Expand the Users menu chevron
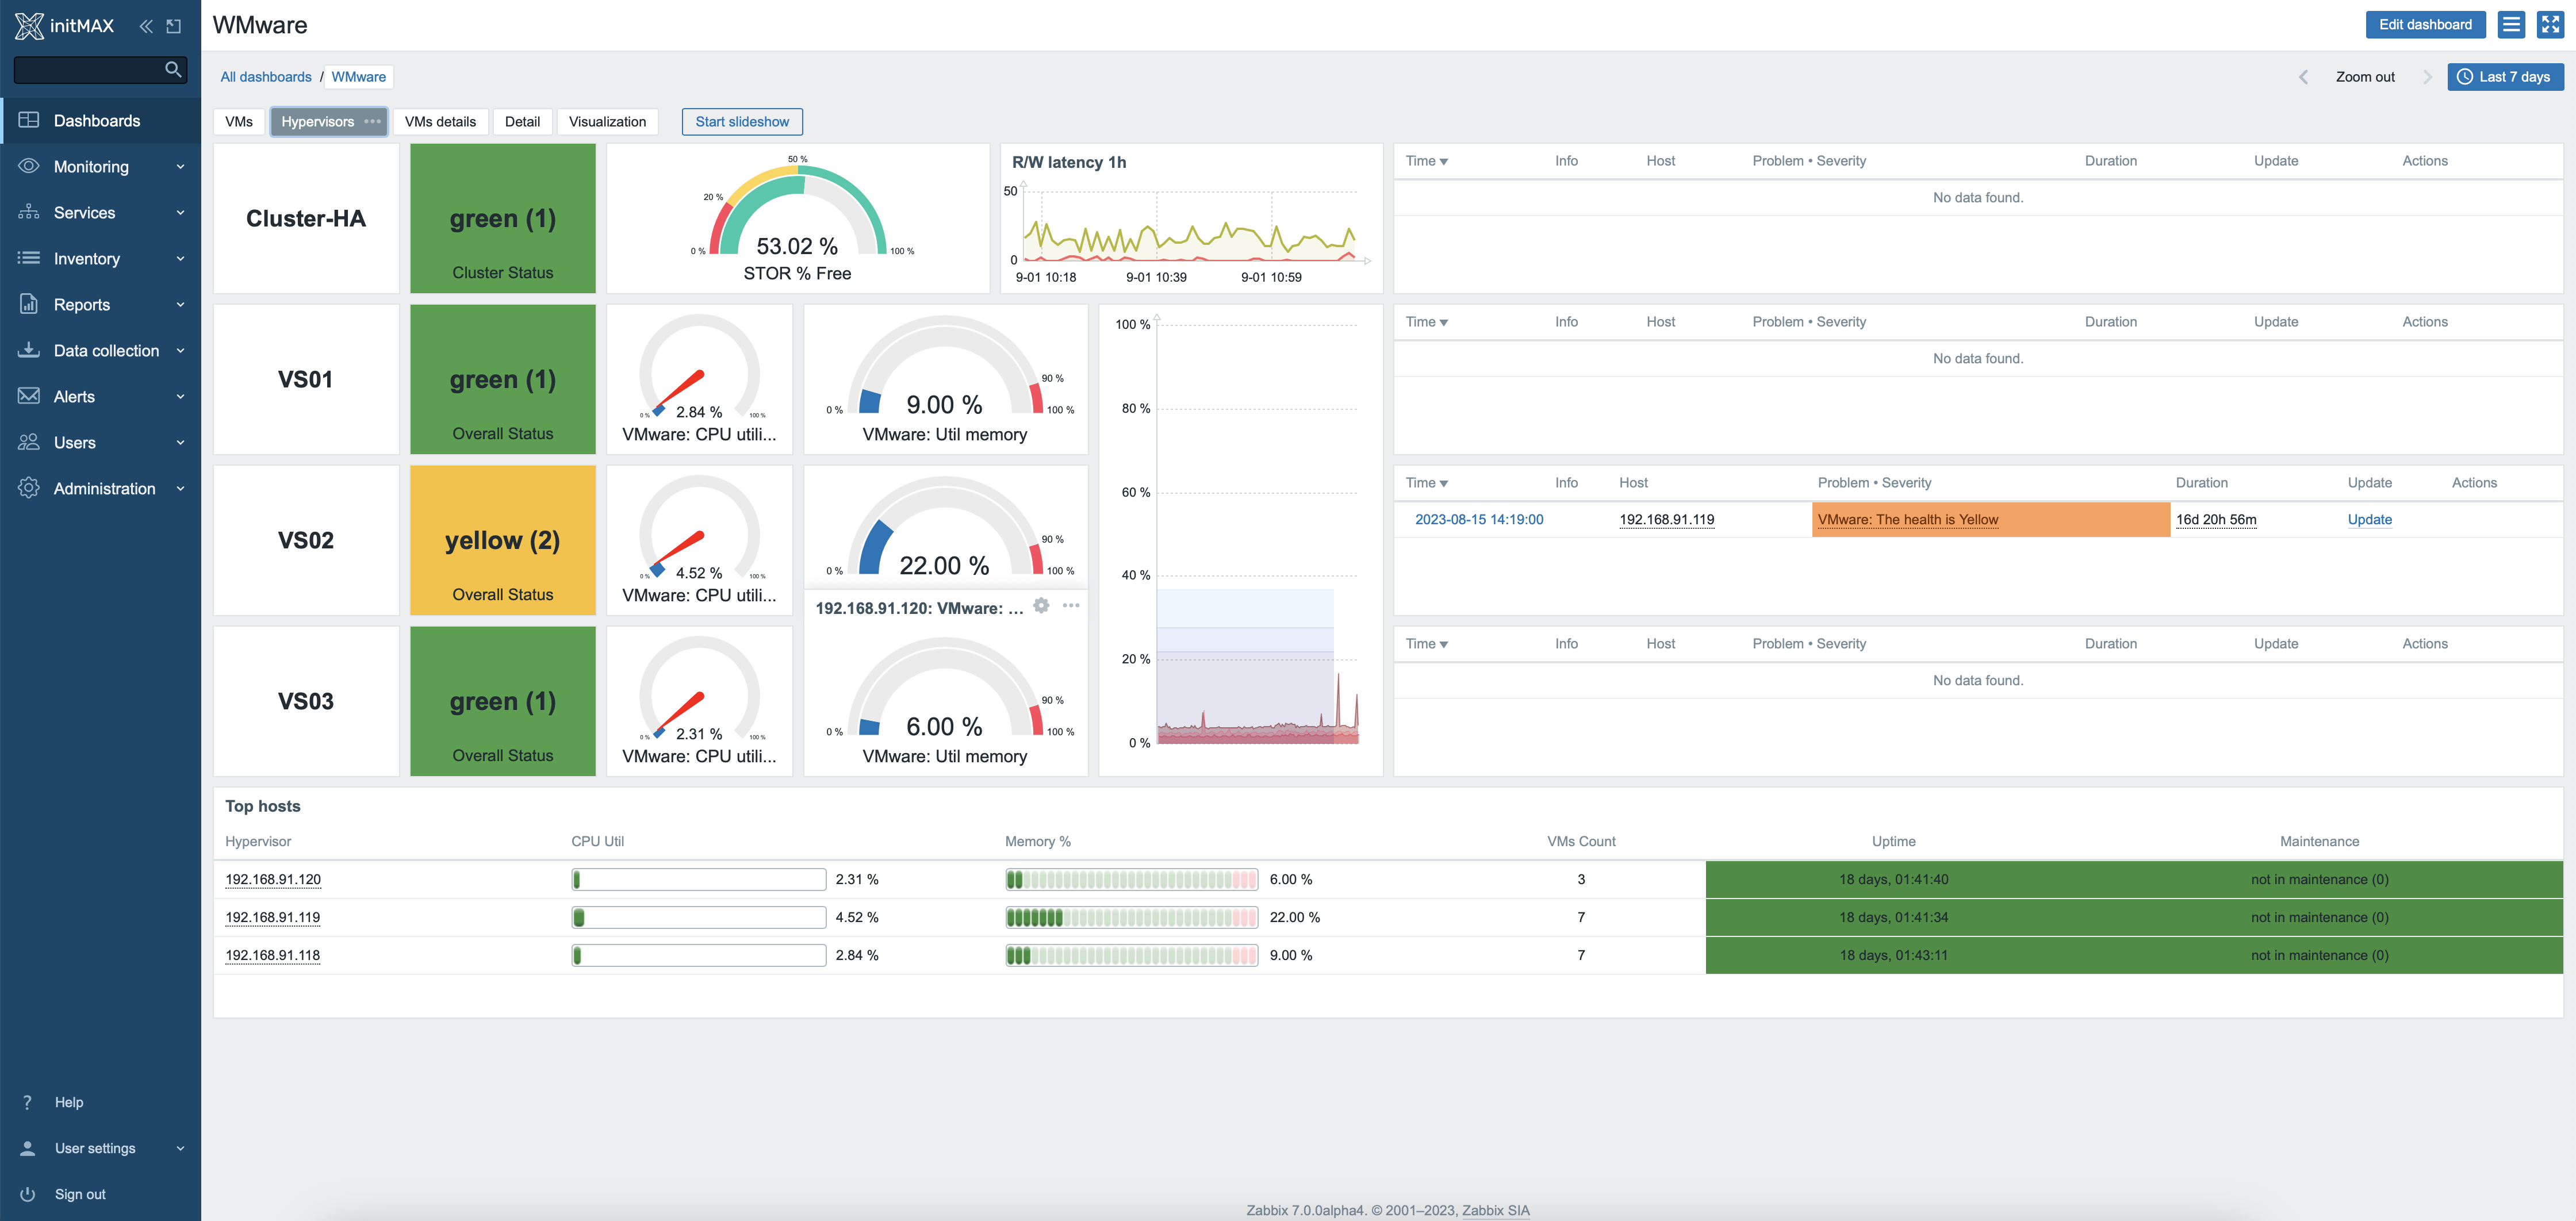The width and height of the screenshot is (2576, 1221). click(180, 442)
